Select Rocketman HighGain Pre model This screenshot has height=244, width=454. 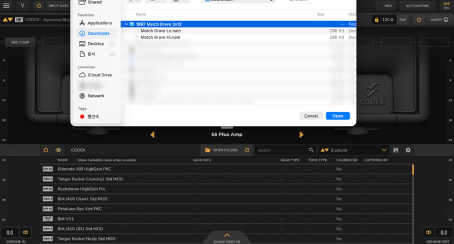coord(226,189)
